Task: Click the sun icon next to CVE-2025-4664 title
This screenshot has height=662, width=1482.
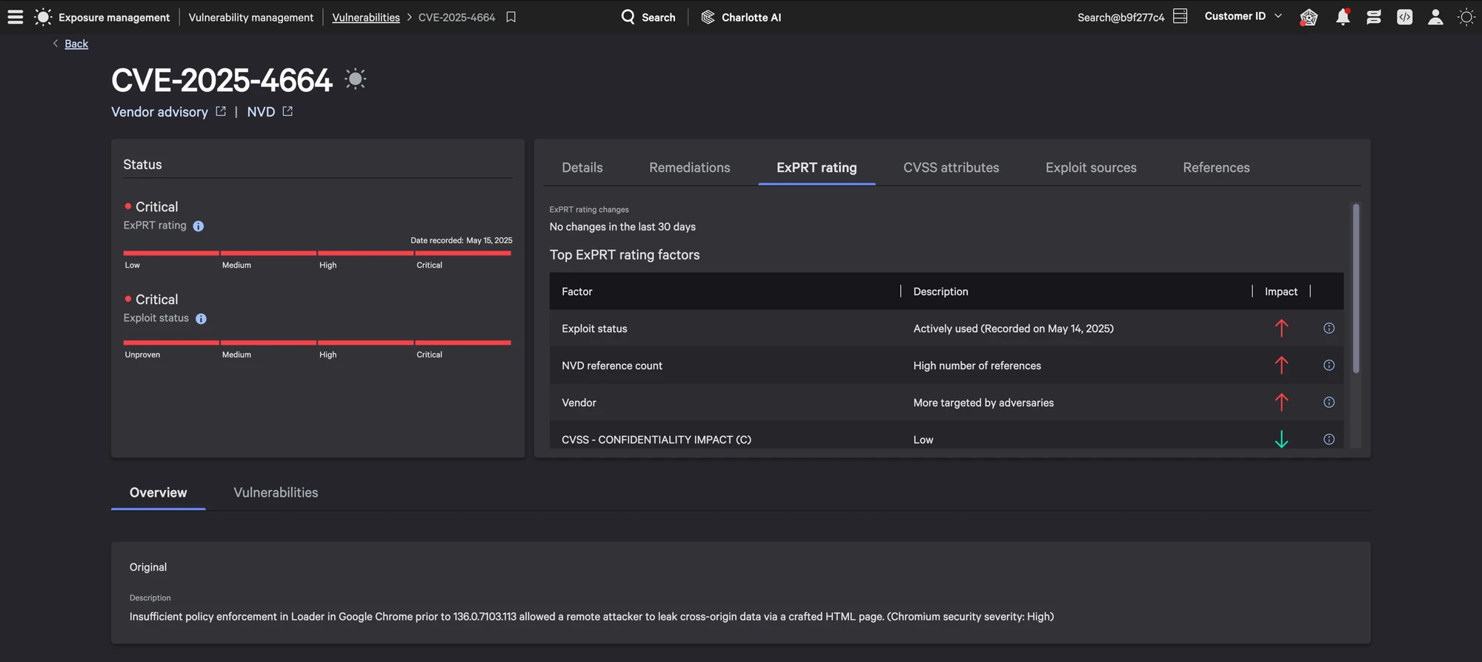Action: 356,79
